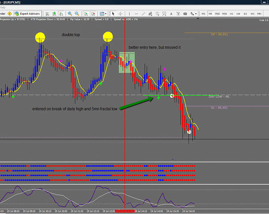Image resolution: width=269 pixels, height=214 pixels.
Task: Switch chart to bar chart mode
Action: coord(47,14)
